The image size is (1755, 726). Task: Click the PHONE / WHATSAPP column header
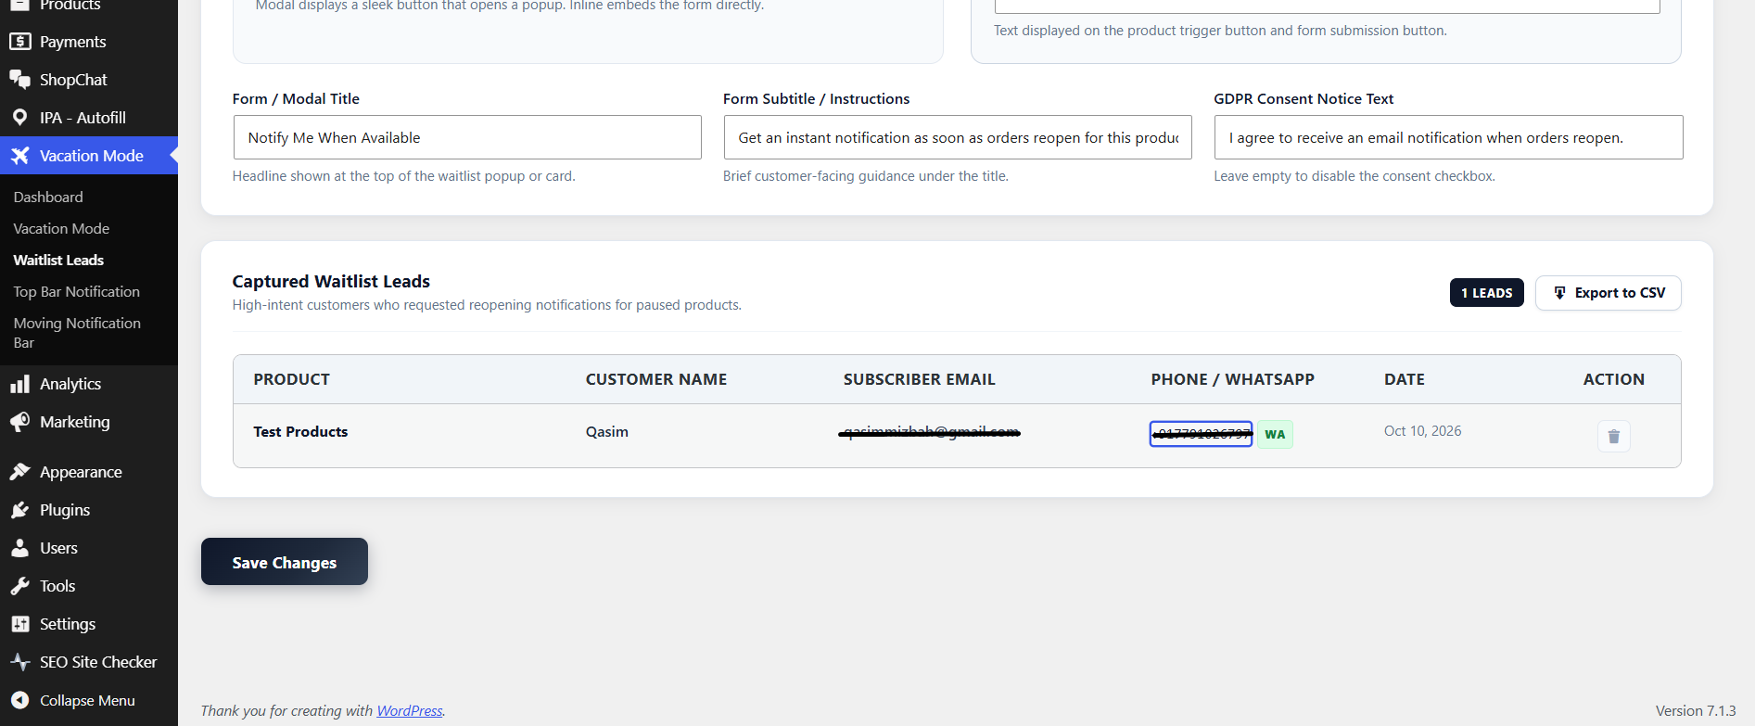[1233, 379]
